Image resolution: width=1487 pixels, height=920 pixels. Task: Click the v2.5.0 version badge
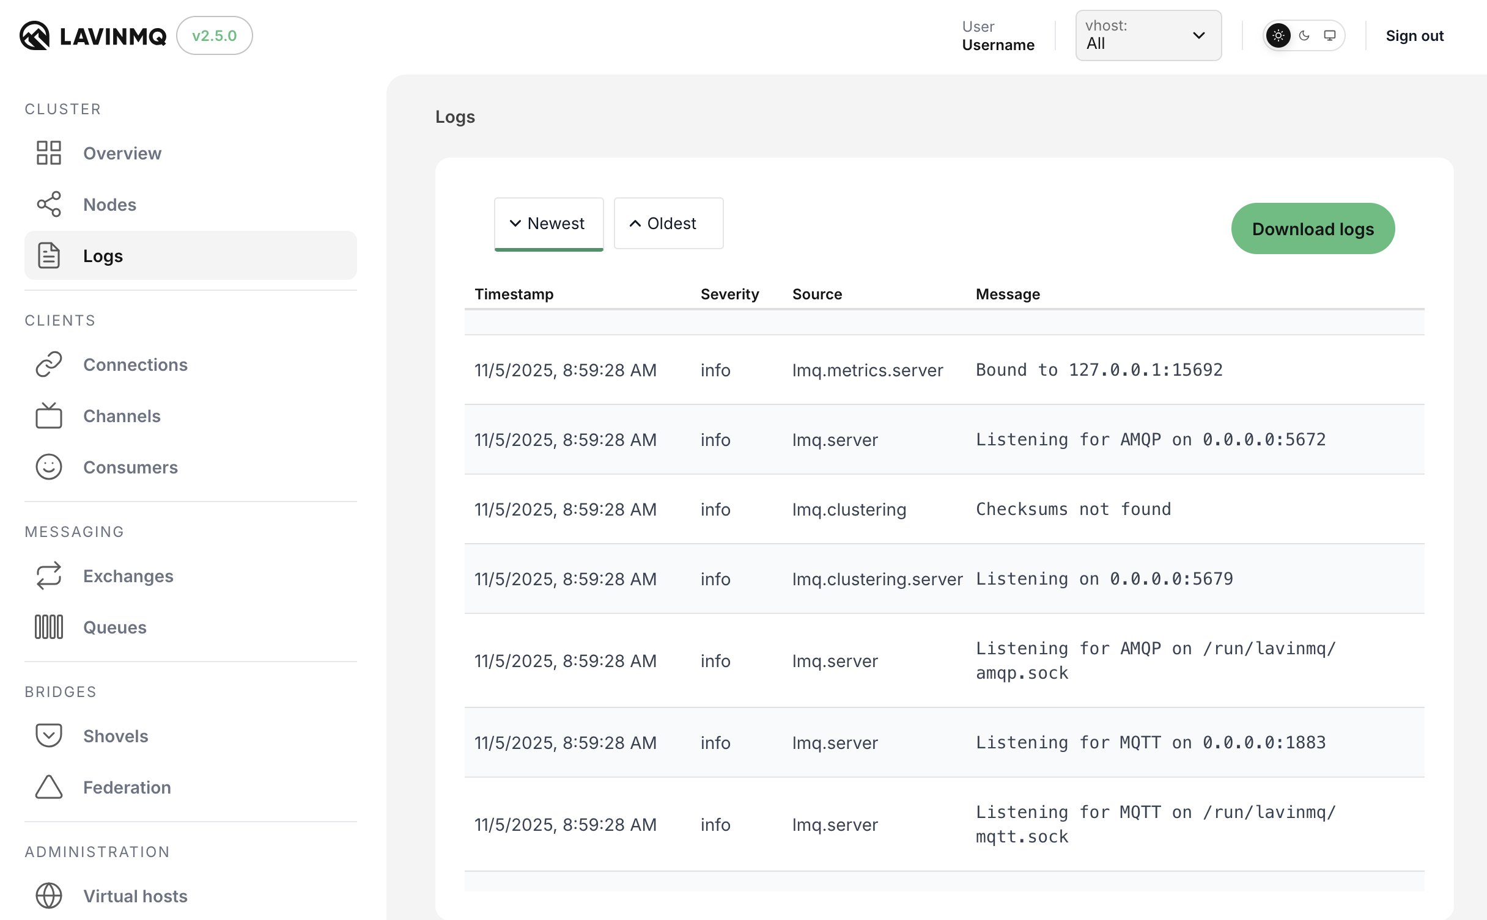click(x=214, y=35)
